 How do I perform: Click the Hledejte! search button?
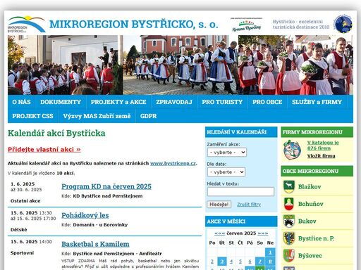[x=219, y=205]
